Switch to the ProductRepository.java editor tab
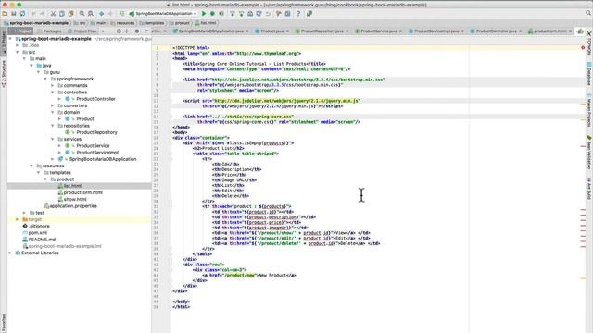Screen dimensions: 593x333 (322, 31)
